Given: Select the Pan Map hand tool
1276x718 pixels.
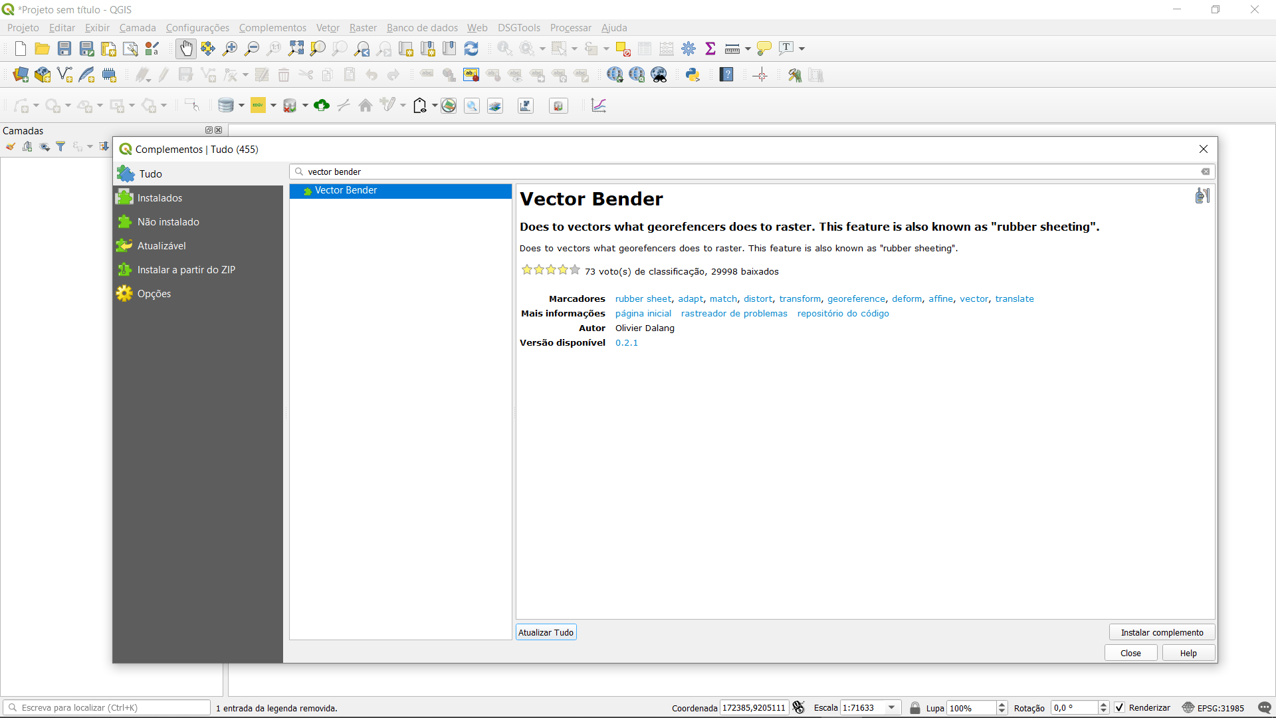Looking at the screenshot, I should (186, 49).
